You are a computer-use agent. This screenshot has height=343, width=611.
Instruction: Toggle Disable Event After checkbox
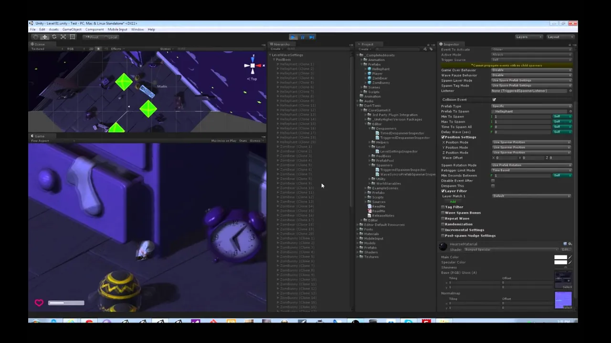(x=493, y=181)
